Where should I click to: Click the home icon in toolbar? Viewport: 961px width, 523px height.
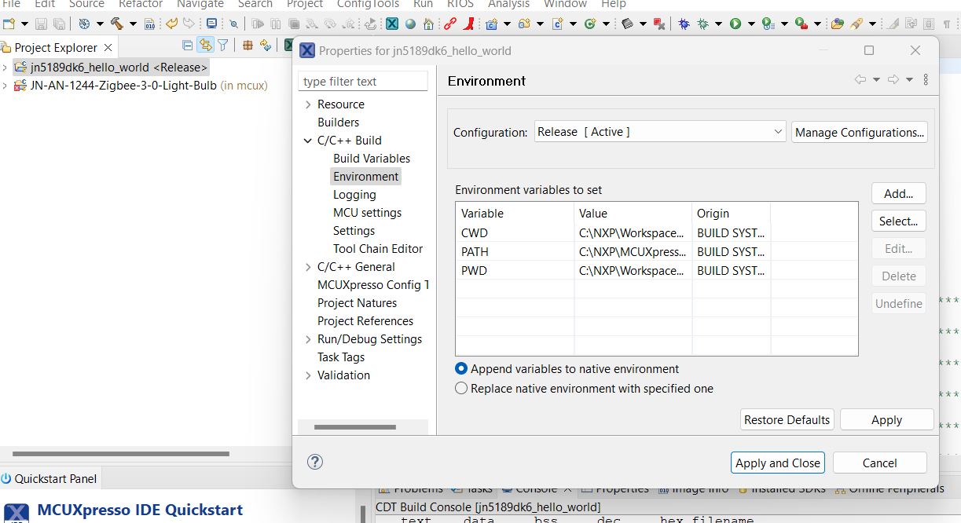428,24
